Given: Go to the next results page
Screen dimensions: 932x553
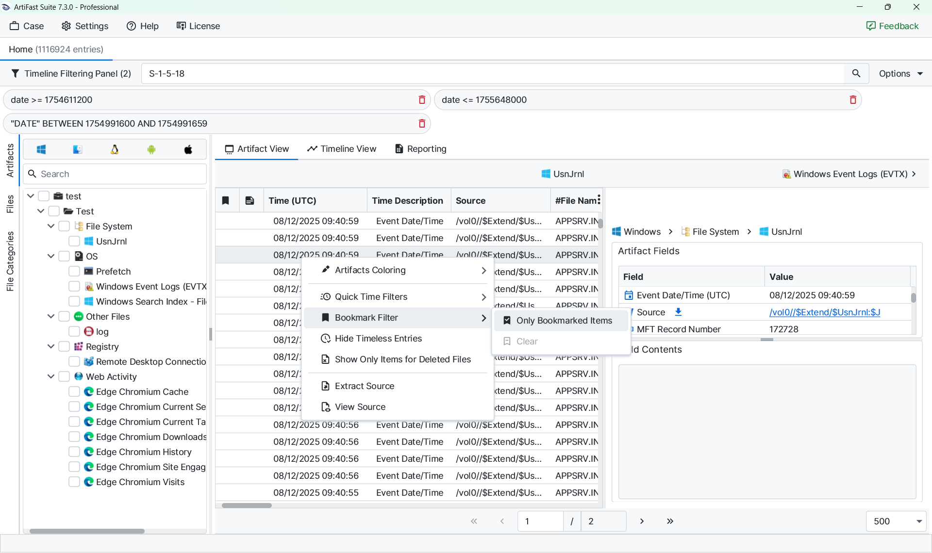Looking at the screenshot, I should click(642, 521).
